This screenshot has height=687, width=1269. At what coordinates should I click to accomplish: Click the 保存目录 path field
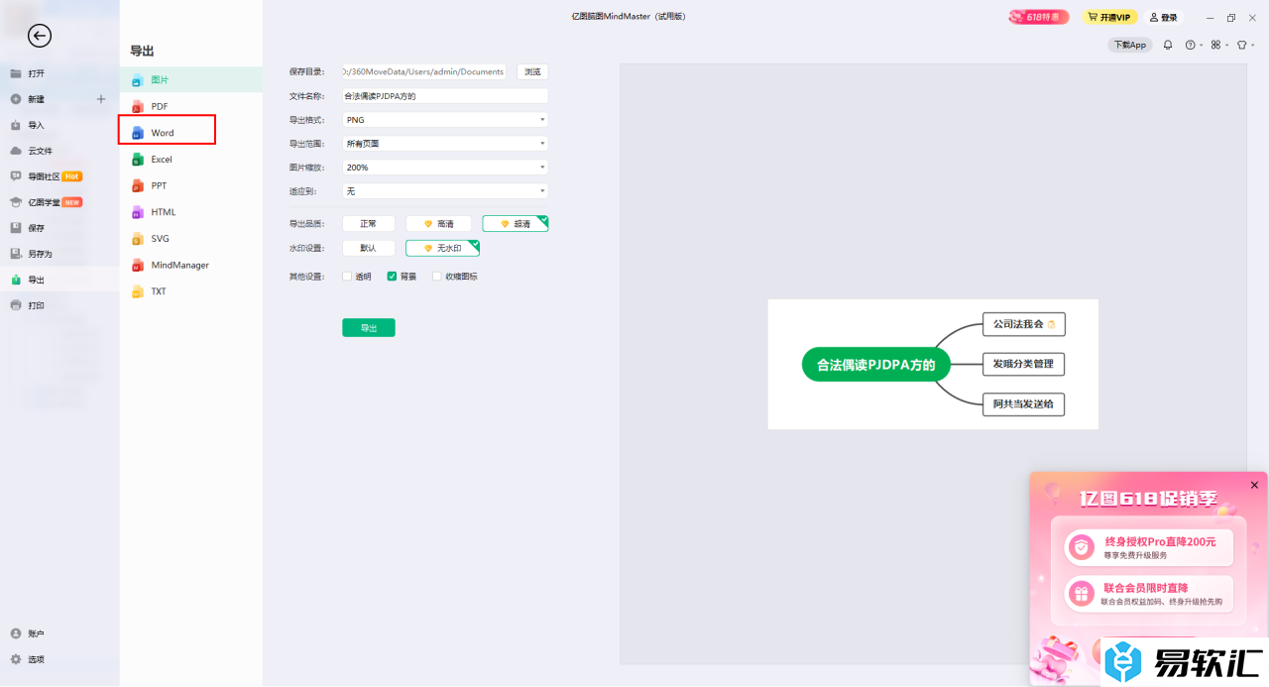424,71
